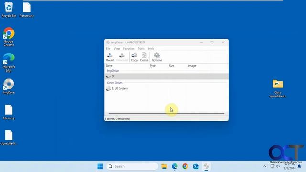Viewport: 306px width, 172px height.
Task: Click the horizontal scrollbar in ImgDrive
Action: coord(166,113)
